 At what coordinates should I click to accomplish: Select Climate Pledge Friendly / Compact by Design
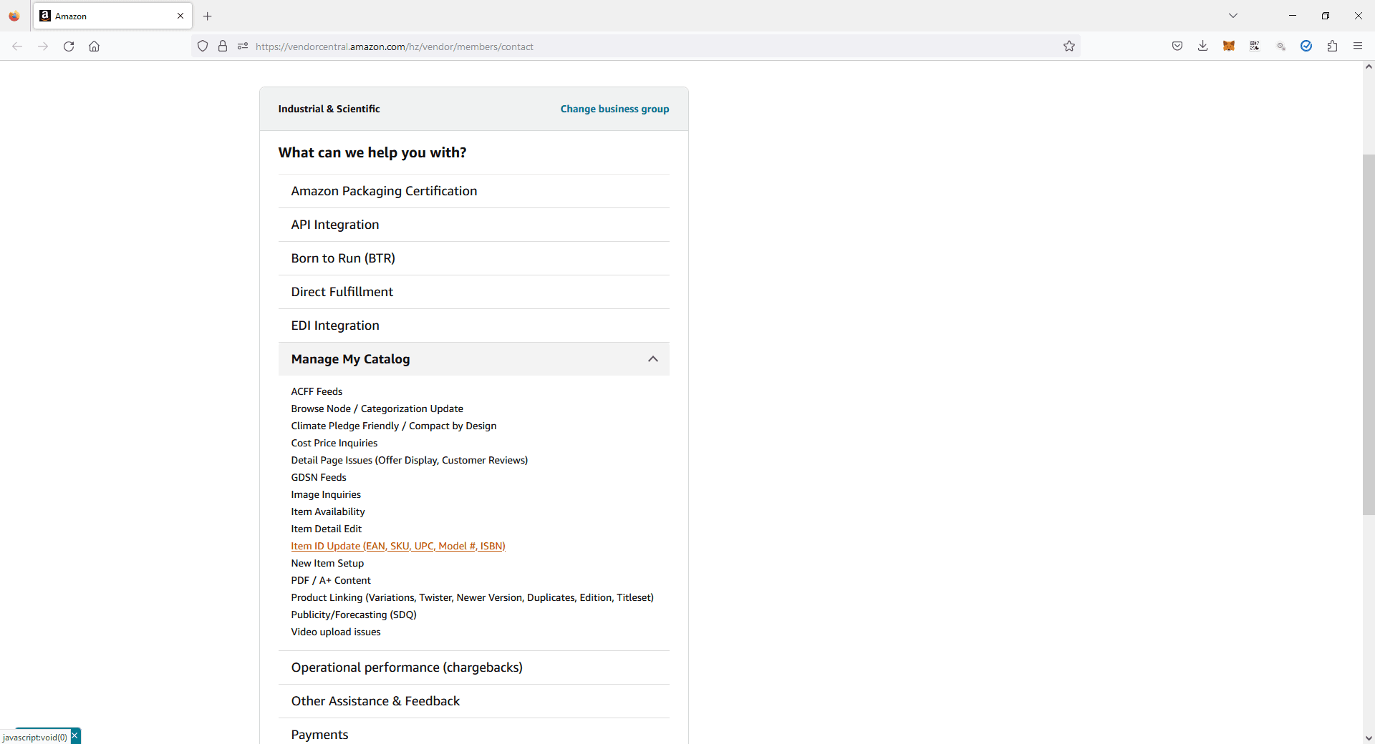(393, 426)
